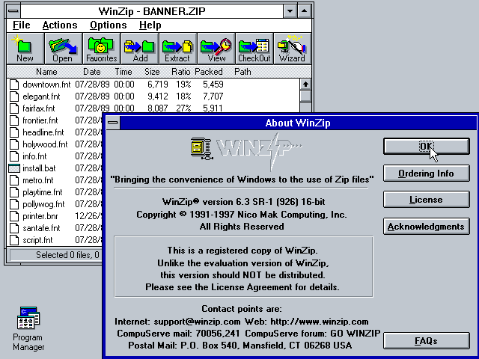479x359 pixels.
Task: Click the file name pollywog.fnt
Action: pos(43,204)
